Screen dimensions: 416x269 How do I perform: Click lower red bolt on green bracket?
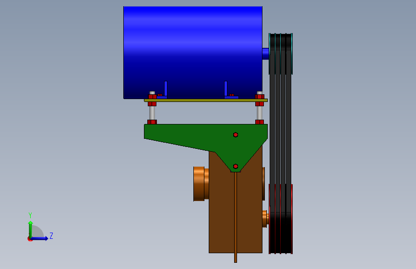236,167
